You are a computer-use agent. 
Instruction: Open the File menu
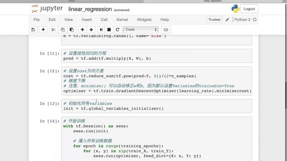tap(36, 20)
